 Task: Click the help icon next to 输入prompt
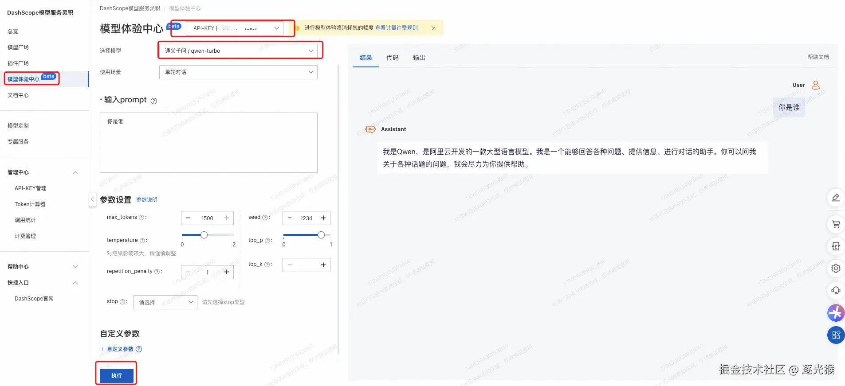coord(154,101)
